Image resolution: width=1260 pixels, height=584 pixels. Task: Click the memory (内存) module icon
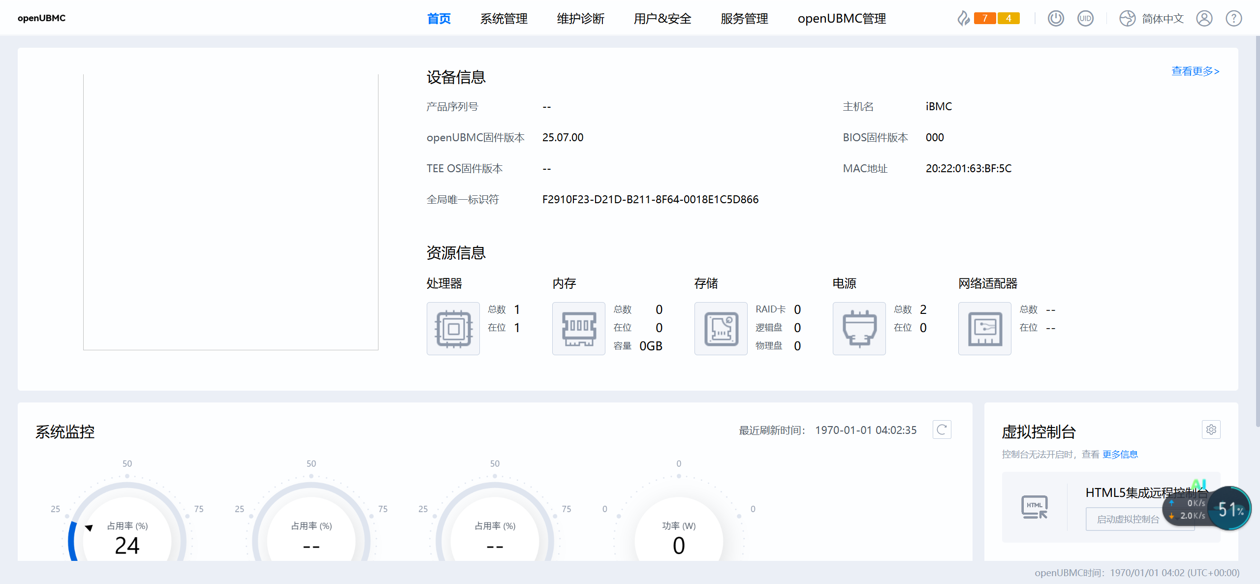[579, 329]
